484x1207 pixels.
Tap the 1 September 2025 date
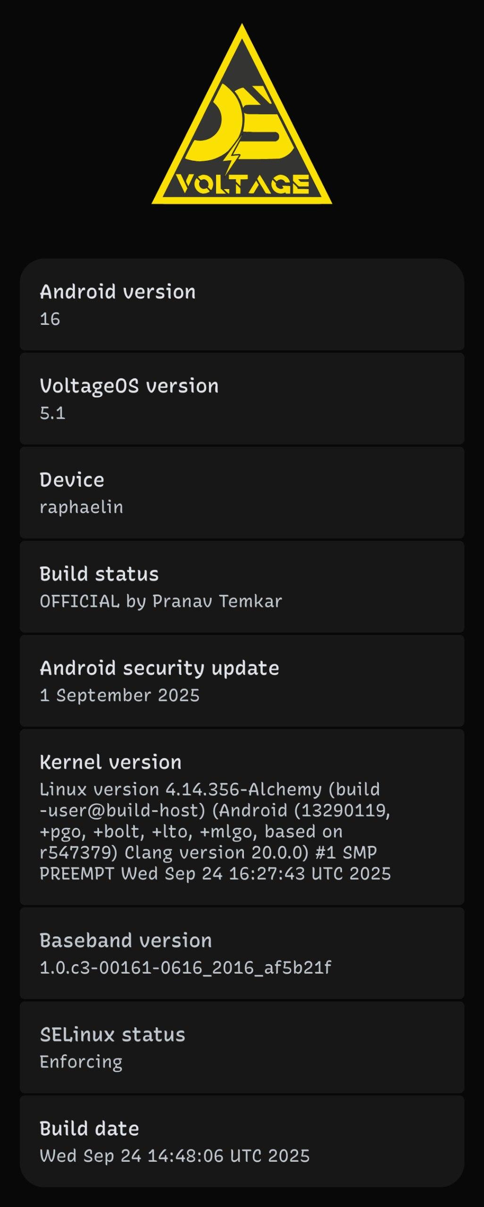coord(120,695)
